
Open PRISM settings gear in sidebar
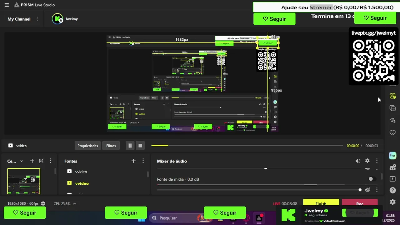click(393, 202)
